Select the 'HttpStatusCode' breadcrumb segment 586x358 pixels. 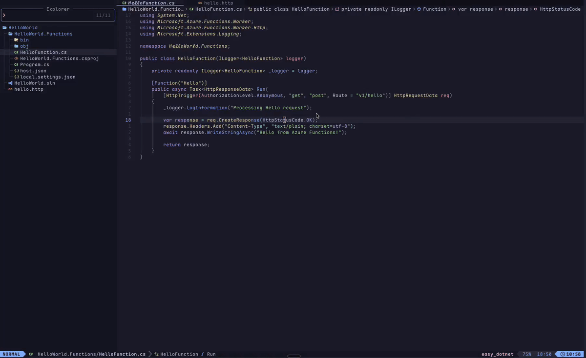click(x=560, y=9)
